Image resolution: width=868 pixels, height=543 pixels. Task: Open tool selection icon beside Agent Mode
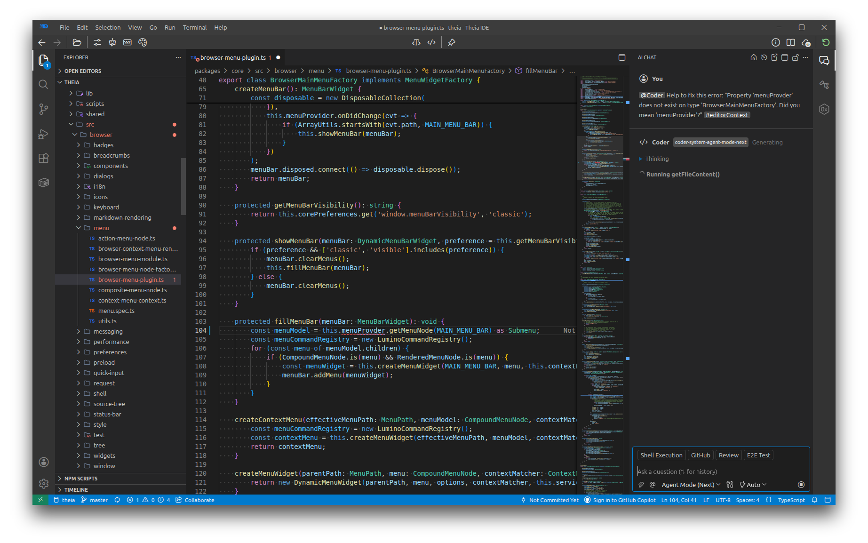click(730, 485)
